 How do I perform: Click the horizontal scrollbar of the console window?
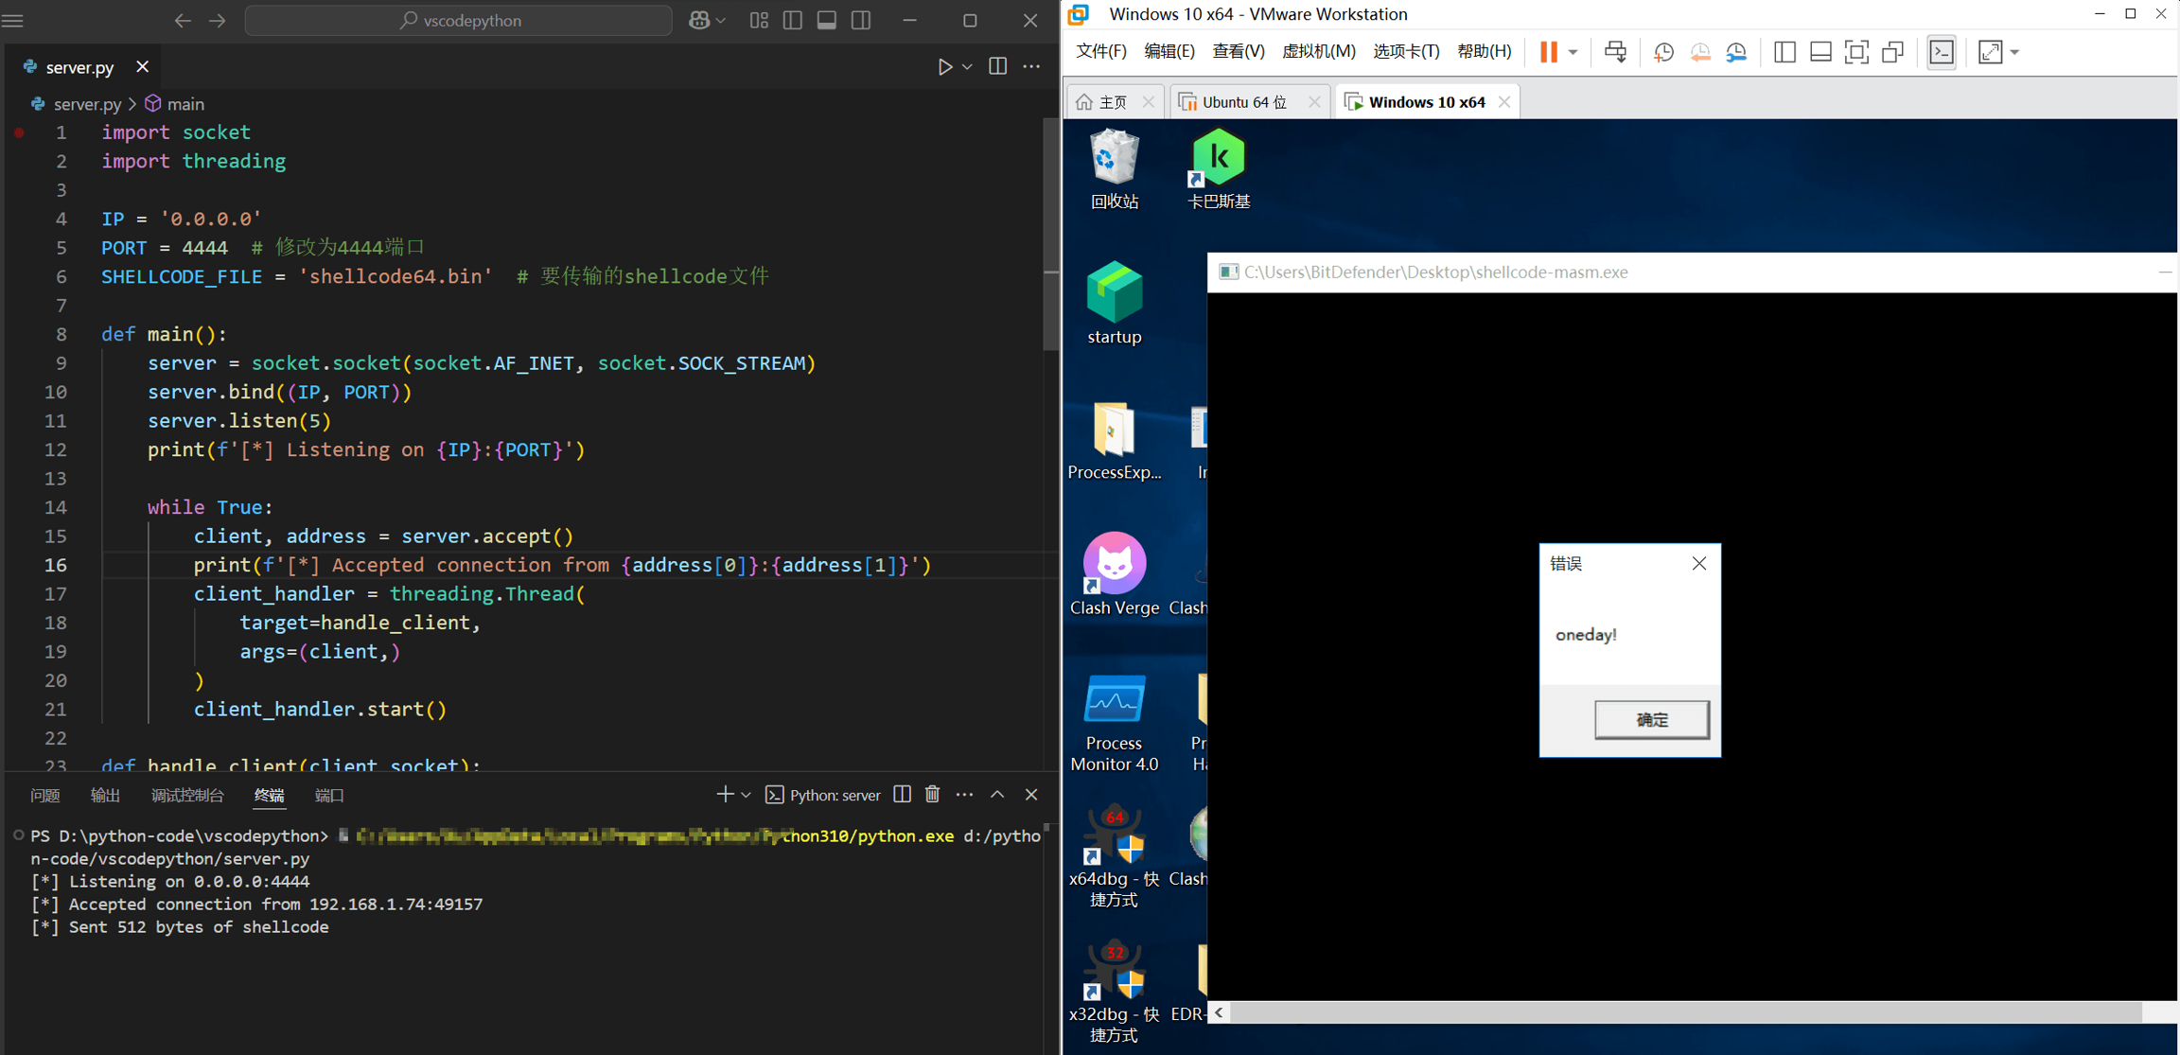click(x=1684, y=1012)
